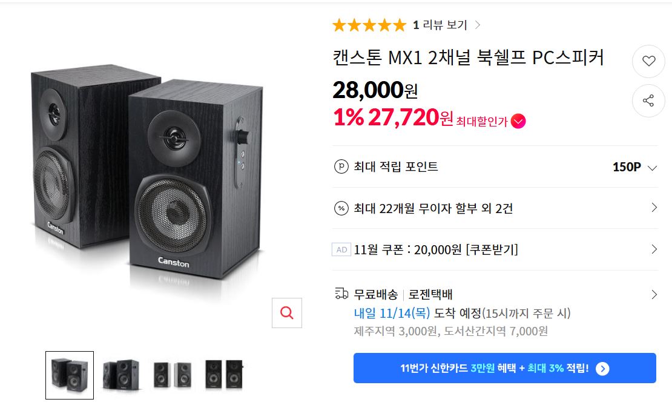
Task: Click the delivery truck icon
Action: pyautogui.click(x=341, y=294)
